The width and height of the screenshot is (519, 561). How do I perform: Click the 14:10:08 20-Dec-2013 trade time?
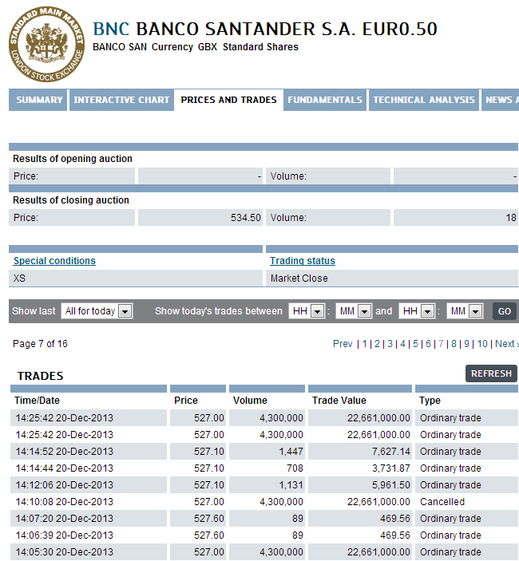point(65,502)
